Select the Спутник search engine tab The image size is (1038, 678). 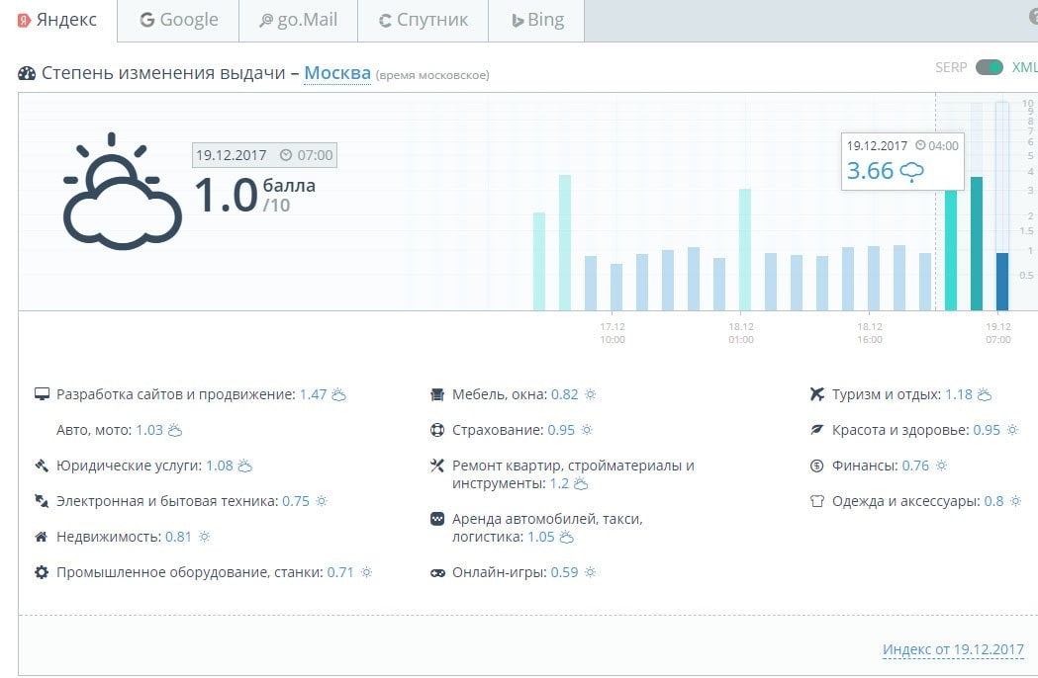(423, 21)
